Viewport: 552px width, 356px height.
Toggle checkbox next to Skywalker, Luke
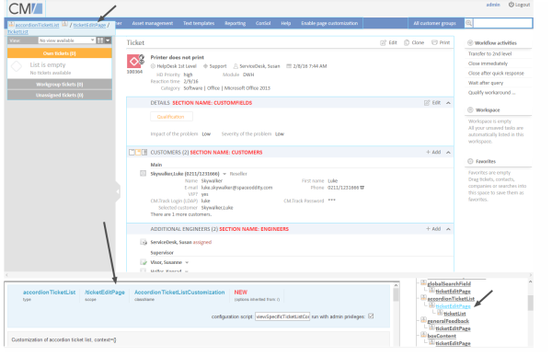point(143,173)
